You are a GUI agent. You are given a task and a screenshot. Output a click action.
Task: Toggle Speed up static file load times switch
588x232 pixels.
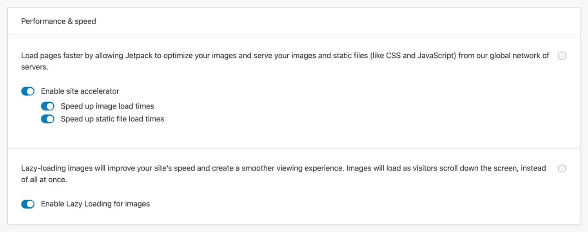click(x=47, y=119)
